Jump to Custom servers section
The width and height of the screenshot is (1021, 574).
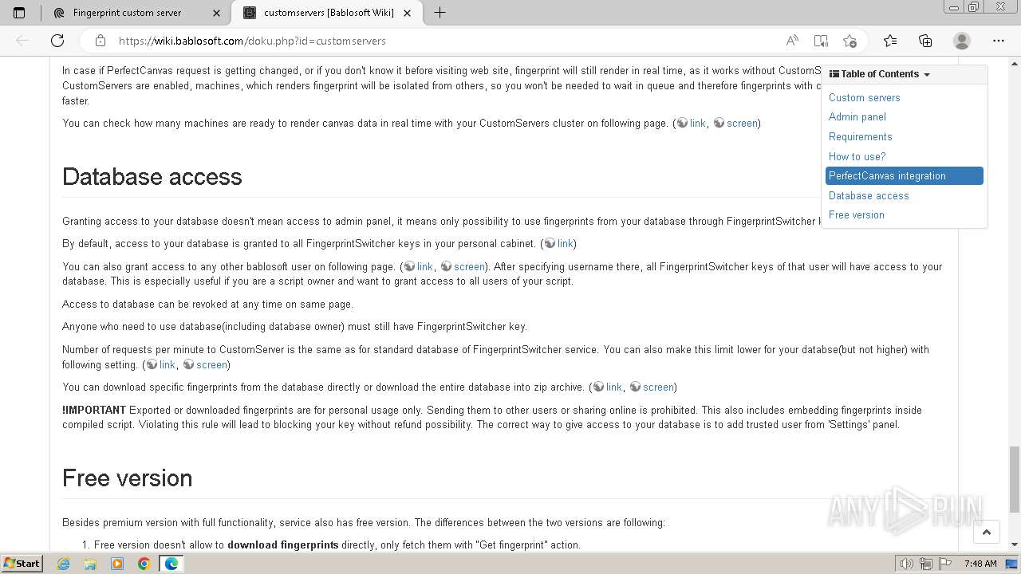pos(864,97)
